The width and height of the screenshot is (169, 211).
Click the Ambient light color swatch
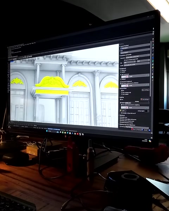(x=147, y=111)
